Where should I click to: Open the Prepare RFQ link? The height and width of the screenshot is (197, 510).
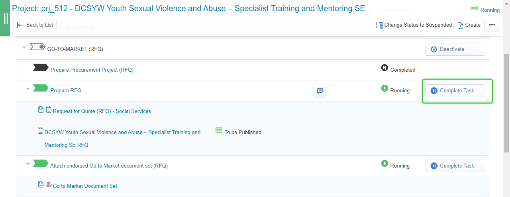click(x=66, y=90)
